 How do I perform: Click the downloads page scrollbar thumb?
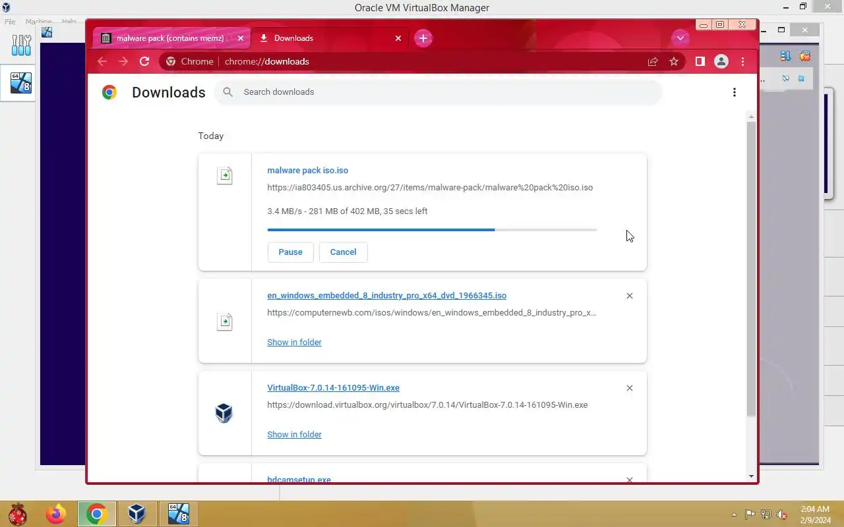point(752,269)
